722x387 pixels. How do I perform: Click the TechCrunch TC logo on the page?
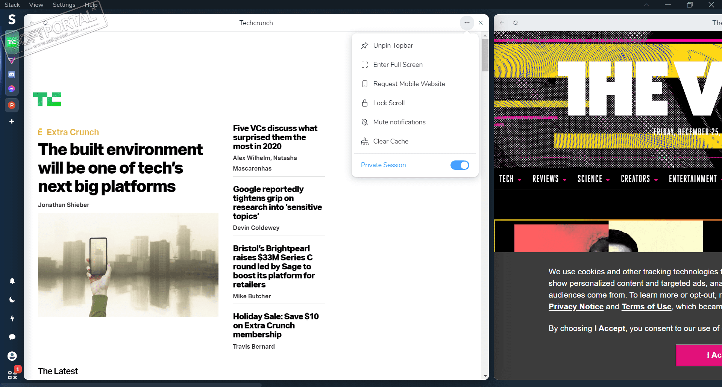tap(47, 100)
